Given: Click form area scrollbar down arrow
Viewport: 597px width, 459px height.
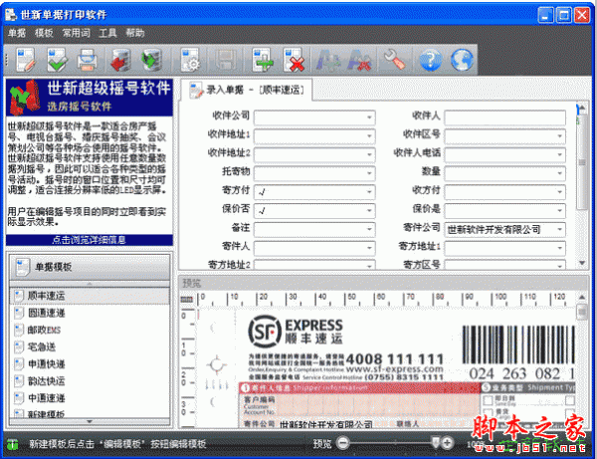Looking at the screenshot, I should click(x=582, y=263).
